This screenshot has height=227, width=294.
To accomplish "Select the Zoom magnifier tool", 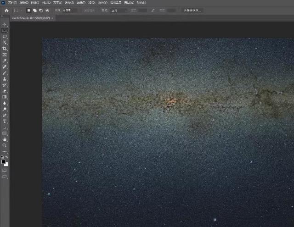I will pos(5,145).
